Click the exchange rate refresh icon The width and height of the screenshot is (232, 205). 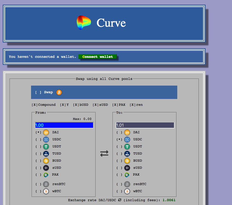coord(120,200)
